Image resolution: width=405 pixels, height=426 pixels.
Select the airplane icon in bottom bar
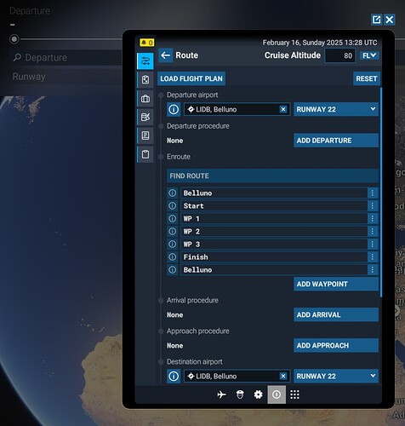tap(221, 394)
